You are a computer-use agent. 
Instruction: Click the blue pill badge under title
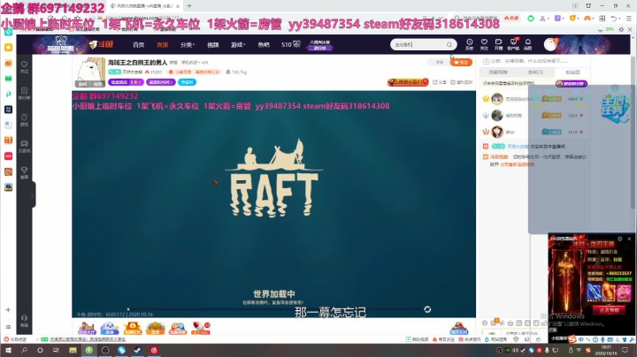[187, 82]
